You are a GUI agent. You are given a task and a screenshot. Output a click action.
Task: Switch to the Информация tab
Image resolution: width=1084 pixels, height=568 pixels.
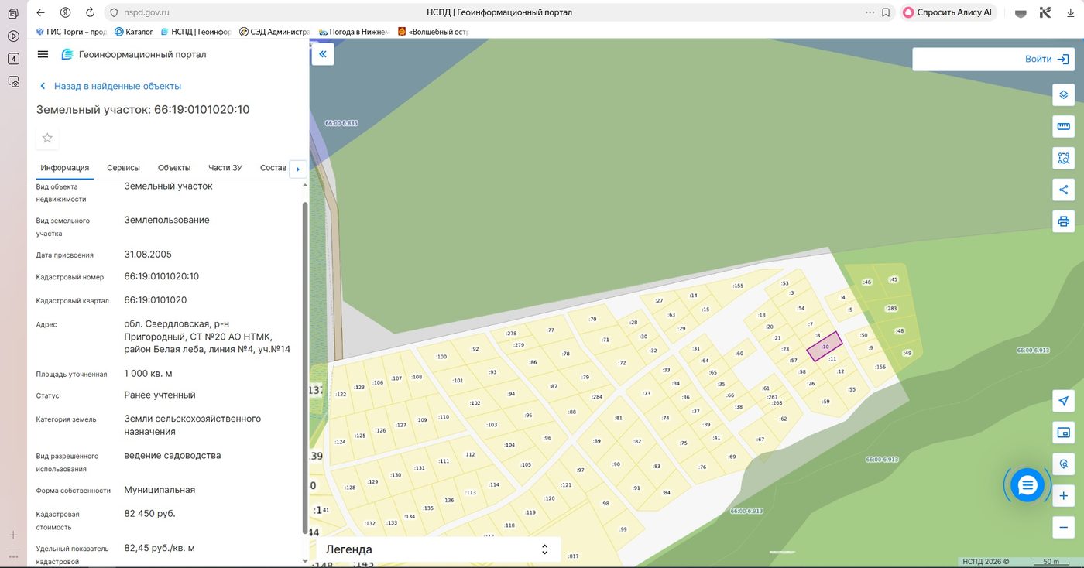click(x=65, y=168)
